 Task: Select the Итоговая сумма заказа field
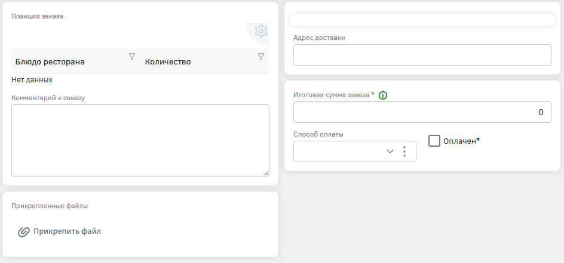coord(422,112)
